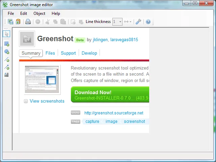This screenshot has height=162, width=216.
Task: Click the gray 'www' label badge
Action: coord(76,112)
